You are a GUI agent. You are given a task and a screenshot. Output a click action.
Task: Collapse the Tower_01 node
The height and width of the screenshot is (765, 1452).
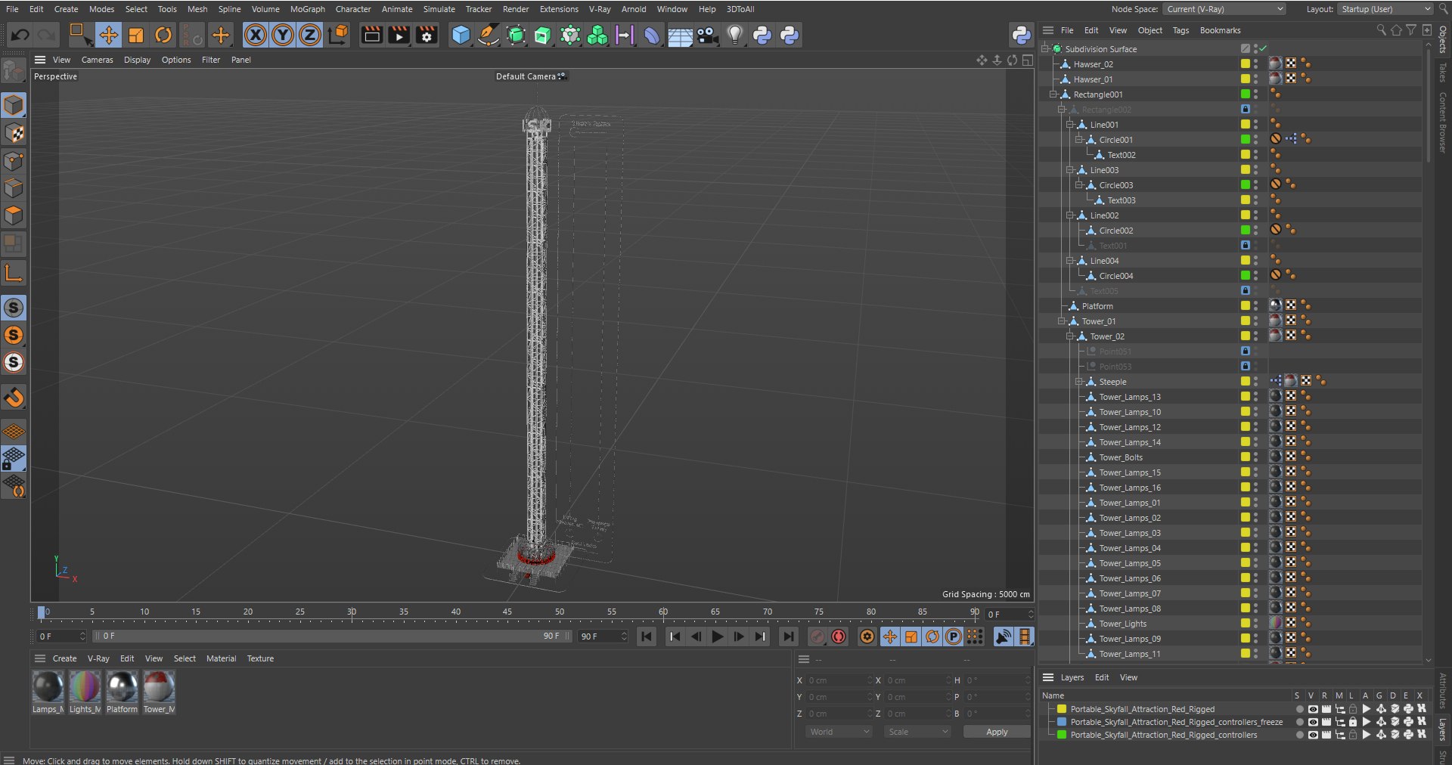[1062, 321]
